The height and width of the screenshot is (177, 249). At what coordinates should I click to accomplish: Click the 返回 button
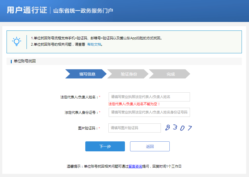pos(150,146)
